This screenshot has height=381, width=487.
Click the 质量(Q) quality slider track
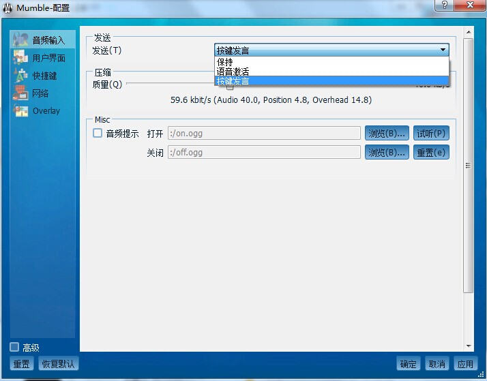[171, 83]
